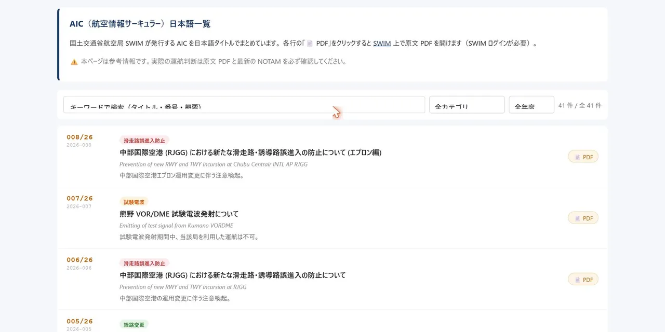Open the PDF for Kumano VOR/DME circular
The width and height of the screenshot is (665, 332).
583,218
